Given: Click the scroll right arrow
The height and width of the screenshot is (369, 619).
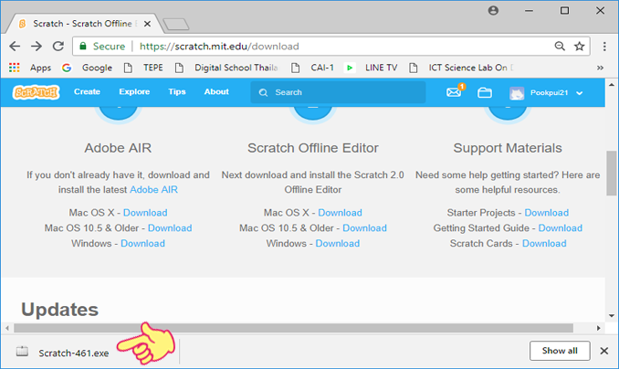Looking at the screenshot, I should [x=599, y=328].
